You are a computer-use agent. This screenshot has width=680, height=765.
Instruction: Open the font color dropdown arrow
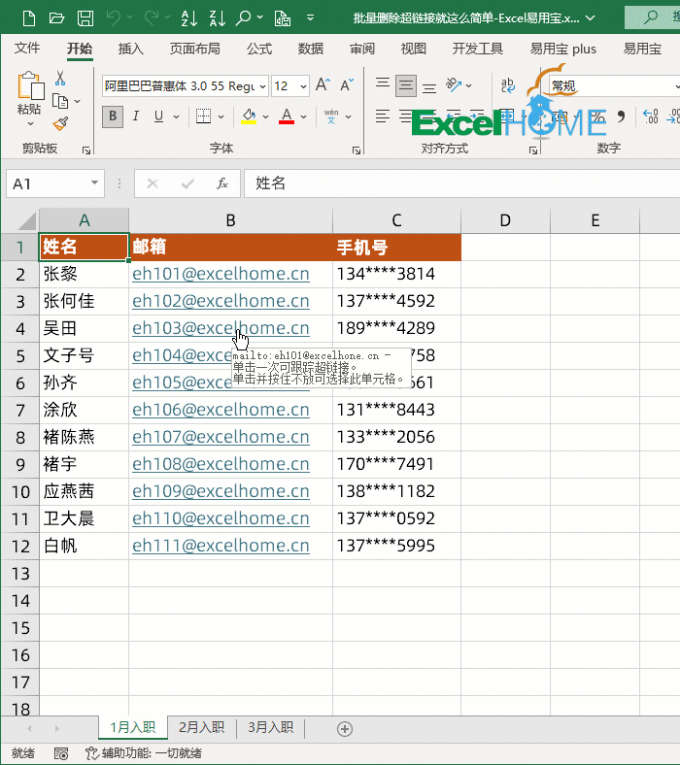click(304, 116)
